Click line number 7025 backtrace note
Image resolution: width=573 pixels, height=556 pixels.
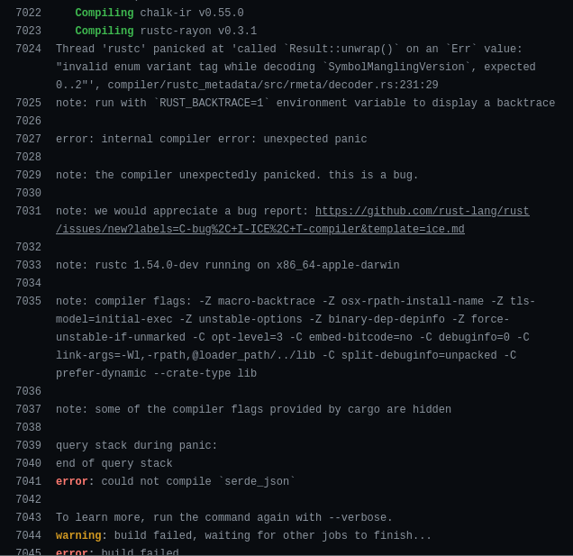click(x=29, y=103)
